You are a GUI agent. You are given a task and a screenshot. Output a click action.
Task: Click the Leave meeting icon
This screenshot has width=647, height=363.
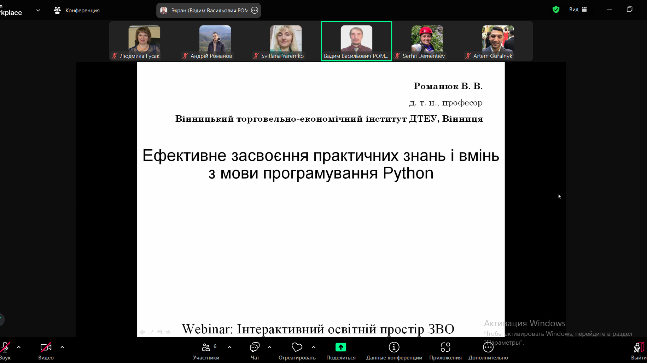638,347
